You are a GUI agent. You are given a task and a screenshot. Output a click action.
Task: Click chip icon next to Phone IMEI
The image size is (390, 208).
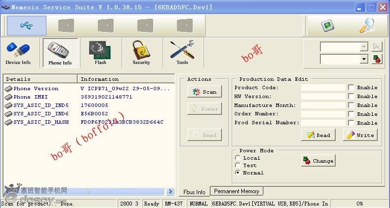click(x=8, y=97)
